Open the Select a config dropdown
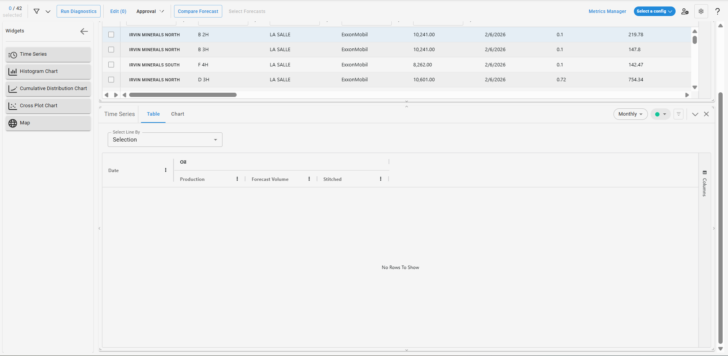 click(x=654, y=11)
